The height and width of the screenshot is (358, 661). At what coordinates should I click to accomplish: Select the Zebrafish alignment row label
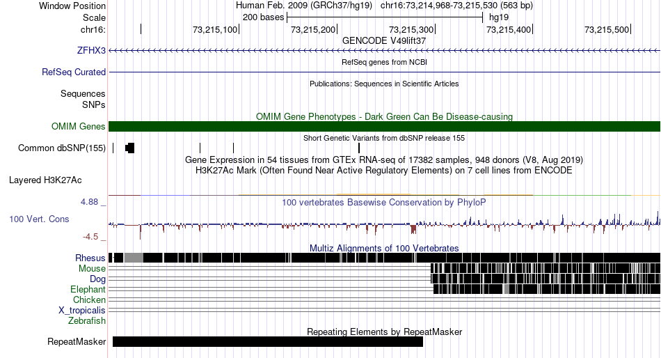[x=87, y=321]
